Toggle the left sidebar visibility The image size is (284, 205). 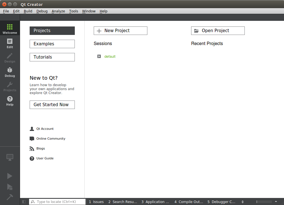click(24, 202)
